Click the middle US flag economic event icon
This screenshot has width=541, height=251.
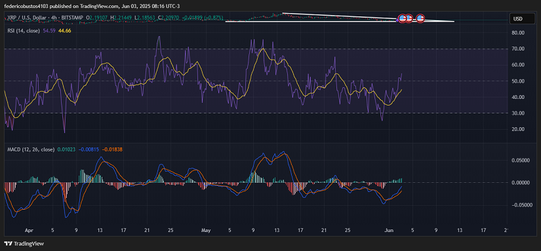pos(409,18)
